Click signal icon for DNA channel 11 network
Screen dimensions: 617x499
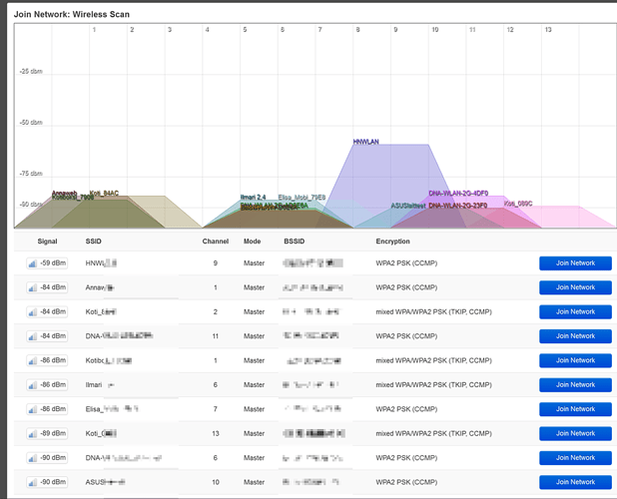[x=33, y=336]
